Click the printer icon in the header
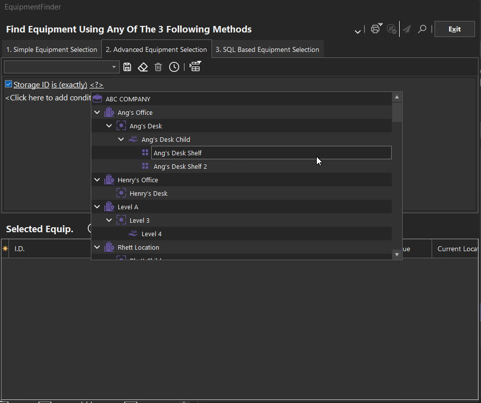Image resolution: width=481 pixels, height=403 pixels. click(375, 29)
